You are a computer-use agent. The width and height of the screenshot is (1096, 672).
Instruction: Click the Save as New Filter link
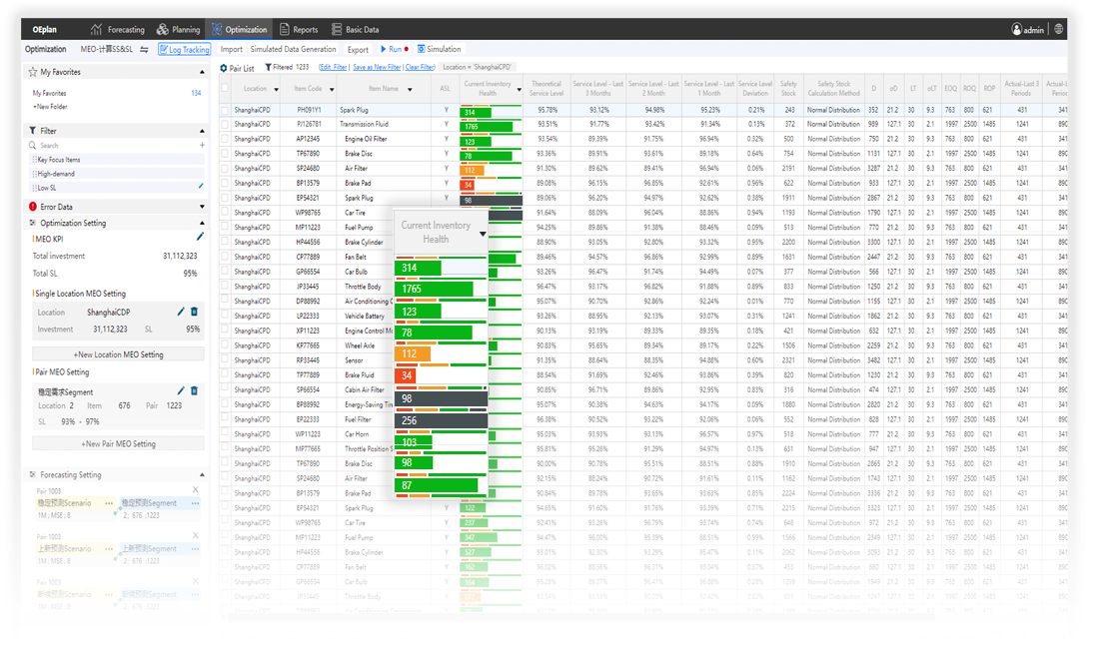(377, 67)
